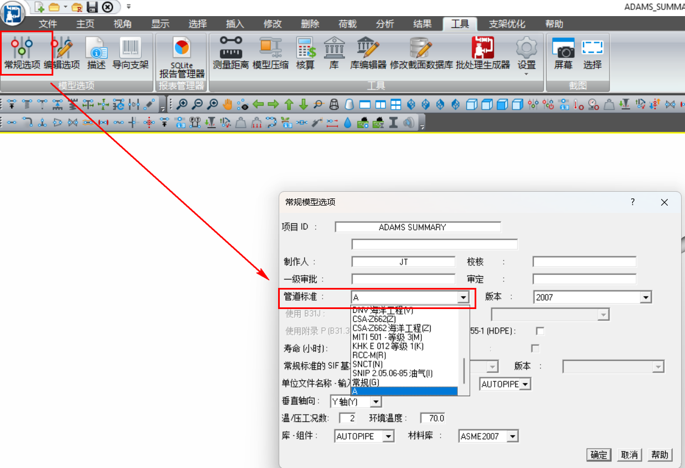
Task: Open the 文件 menu tab
Action: 48,24
